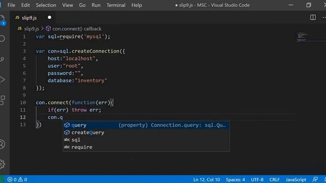Click "localhost" string on line 4
The image size is (326, 183).
tap(79, 58)
